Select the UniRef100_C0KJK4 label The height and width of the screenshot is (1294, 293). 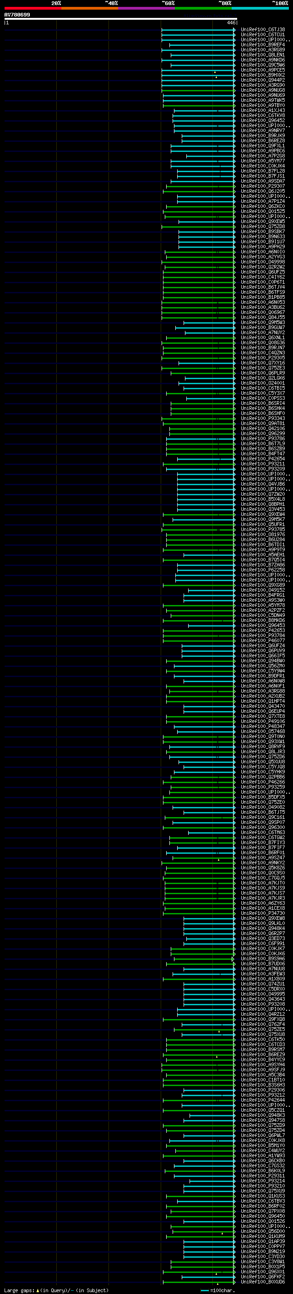[x=263, y=166]
